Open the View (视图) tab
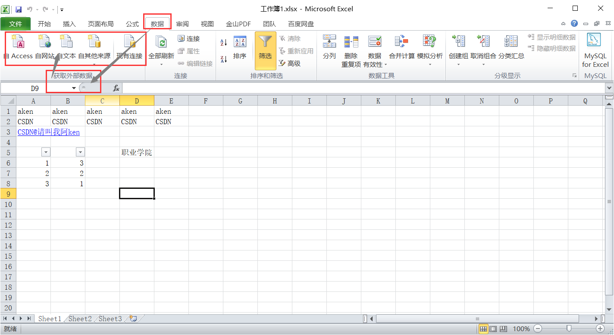Screen dimensions: 614x335 click(x=207, y=24)
